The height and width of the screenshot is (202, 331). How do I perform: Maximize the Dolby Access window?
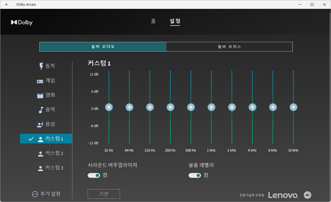pos(312,4)
